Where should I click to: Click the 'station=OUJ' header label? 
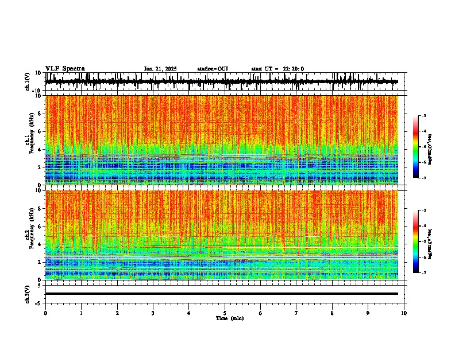point(213,69)
